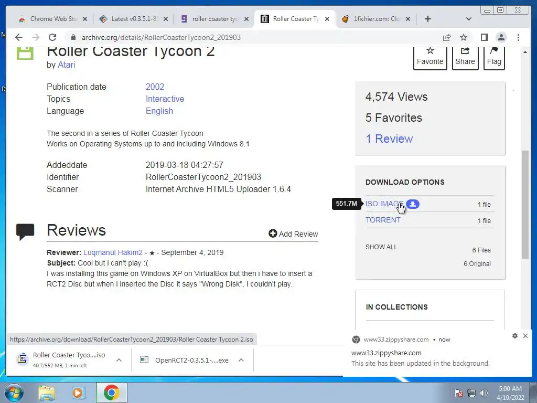Open the Chrome profile avatar
537x403 pixels.
tap(501, 37)
